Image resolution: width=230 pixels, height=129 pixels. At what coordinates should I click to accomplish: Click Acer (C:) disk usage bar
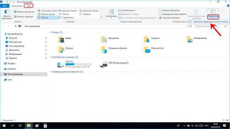79,64
